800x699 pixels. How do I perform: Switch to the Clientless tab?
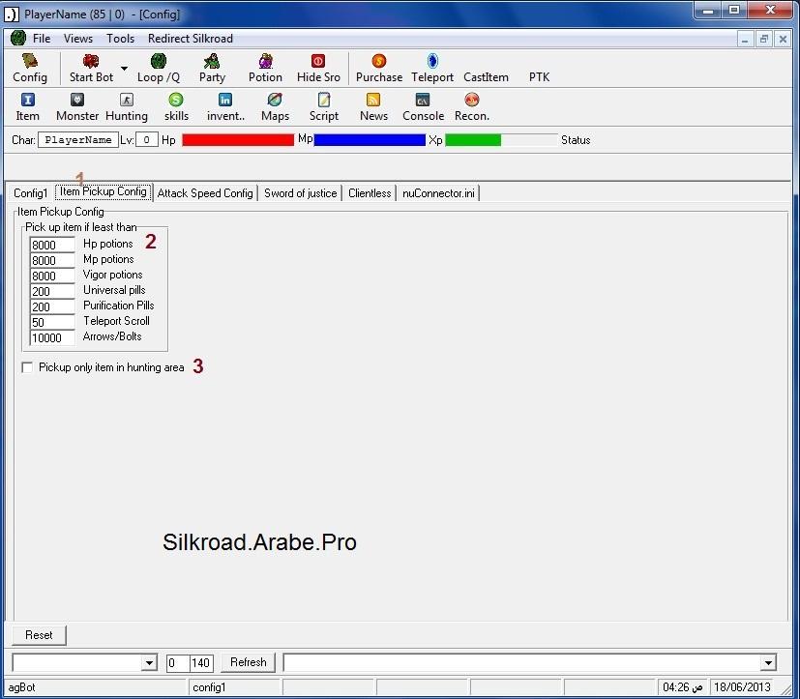click(x=370, y=193)
